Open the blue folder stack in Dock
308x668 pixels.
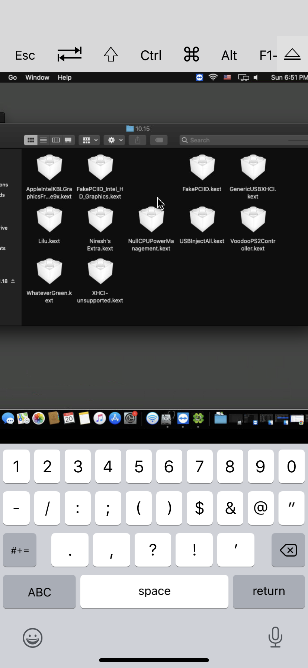pyautogui.click(x=220, y=418)
